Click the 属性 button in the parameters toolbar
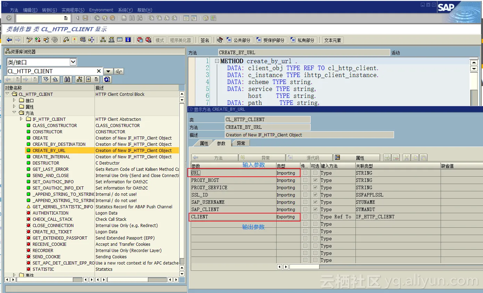 tap(357, 158)
